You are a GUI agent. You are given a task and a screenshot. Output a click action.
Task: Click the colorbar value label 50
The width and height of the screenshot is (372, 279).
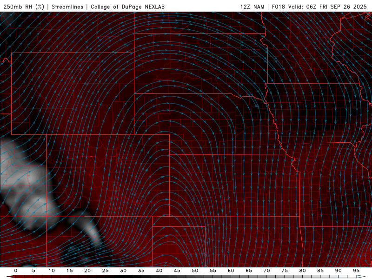tap(195, 271)
